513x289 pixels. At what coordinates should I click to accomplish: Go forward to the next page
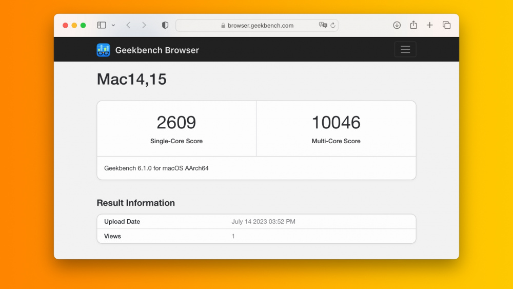pyautogui.click(x=144, y=25)
